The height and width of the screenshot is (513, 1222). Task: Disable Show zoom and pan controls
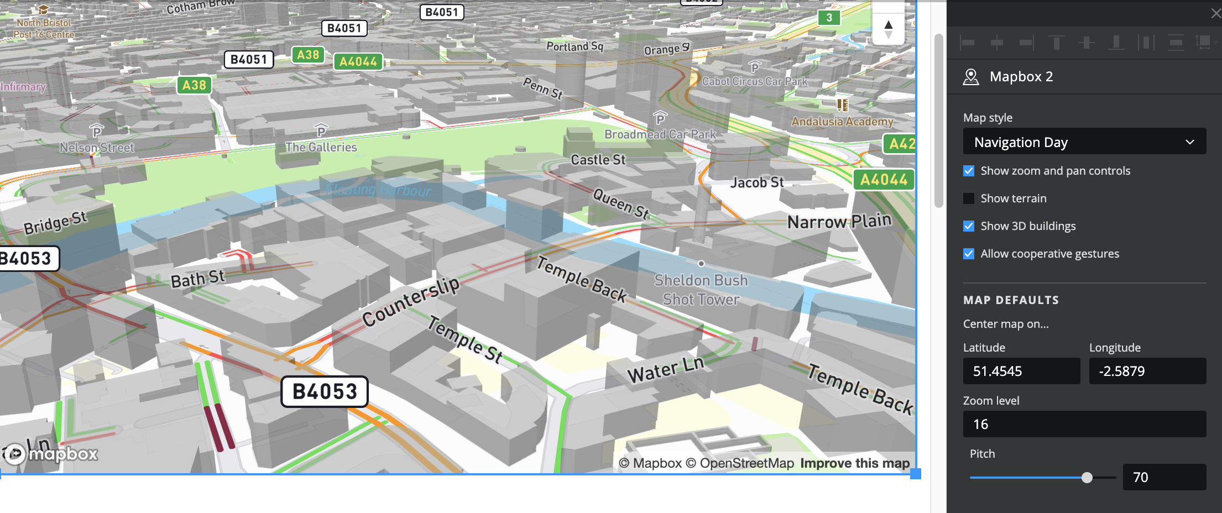pos(968,171)
